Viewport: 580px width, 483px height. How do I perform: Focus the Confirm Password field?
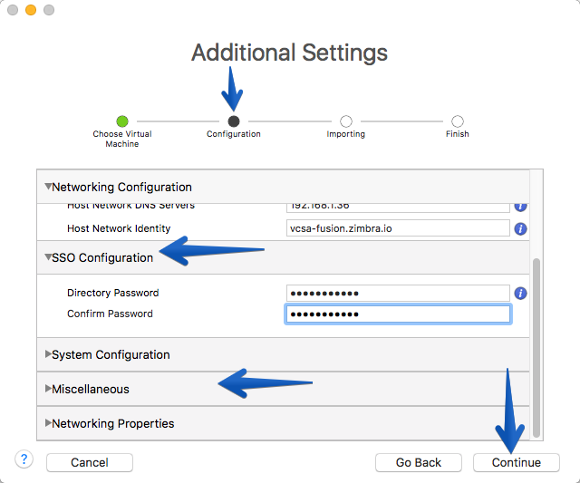pyautogui.click(x=398, y=314)
